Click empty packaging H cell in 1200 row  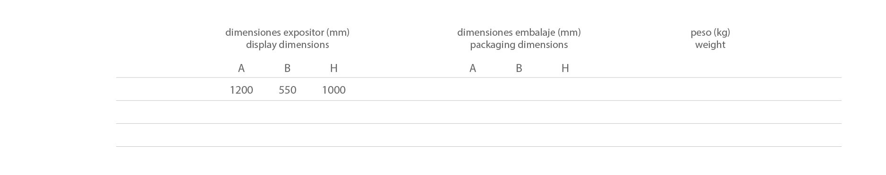(565, 89)
